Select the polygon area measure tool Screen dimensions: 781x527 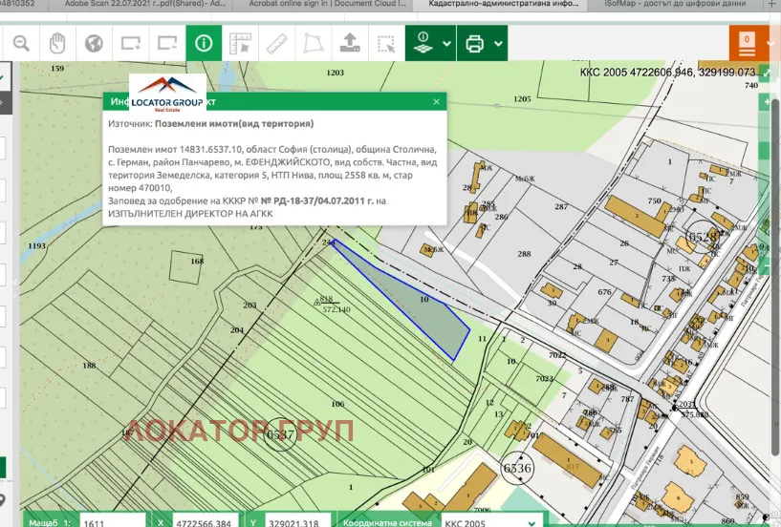click(x=313, y=43)
